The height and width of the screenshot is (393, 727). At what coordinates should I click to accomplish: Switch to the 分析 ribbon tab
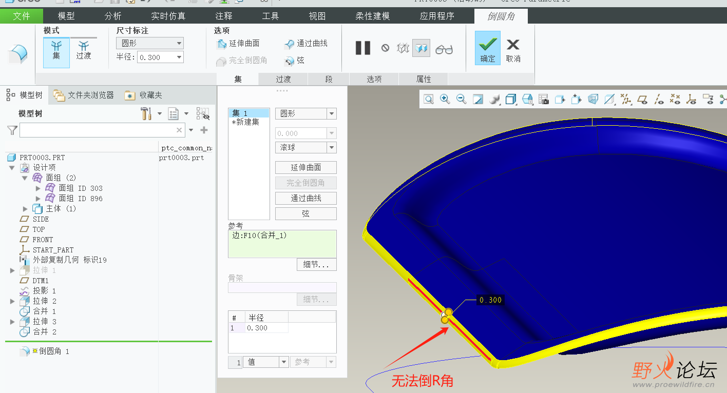113,16
